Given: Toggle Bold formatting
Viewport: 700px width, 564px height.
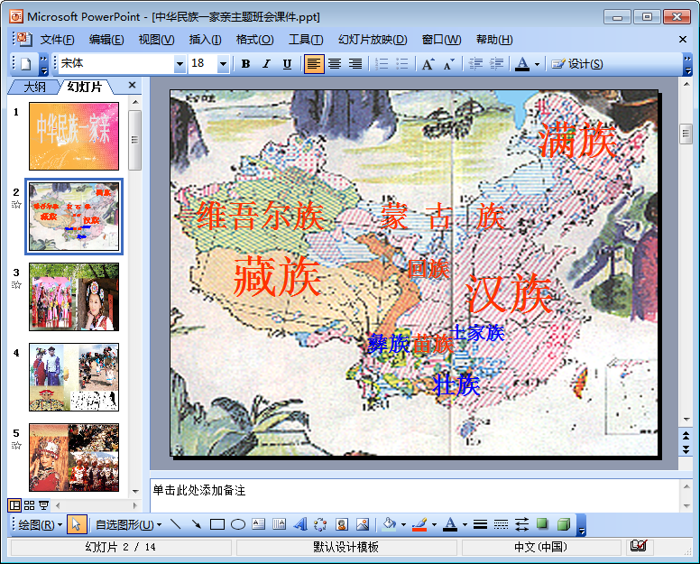Looking at the screenshot, I should point(245,64).
